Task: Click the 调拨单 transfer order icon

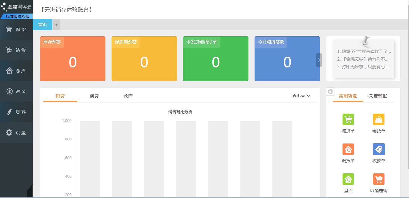Action: (348, 149)
